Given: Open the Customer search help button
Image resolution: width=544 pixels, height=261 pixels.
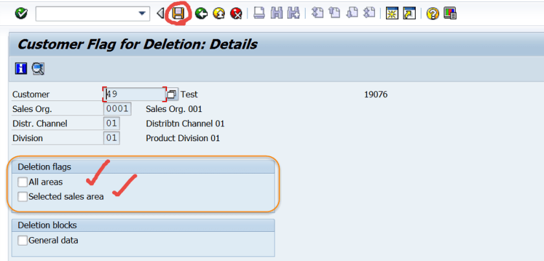Looking at the screenshot, I should pyautogui.click(x=172, y=94).
